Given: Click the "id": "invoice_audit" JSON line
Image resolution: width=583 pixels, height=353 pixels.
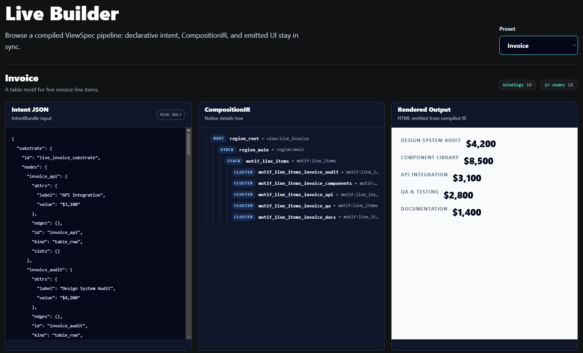Looking at the screenshot, I should click(x=60, y=326).
